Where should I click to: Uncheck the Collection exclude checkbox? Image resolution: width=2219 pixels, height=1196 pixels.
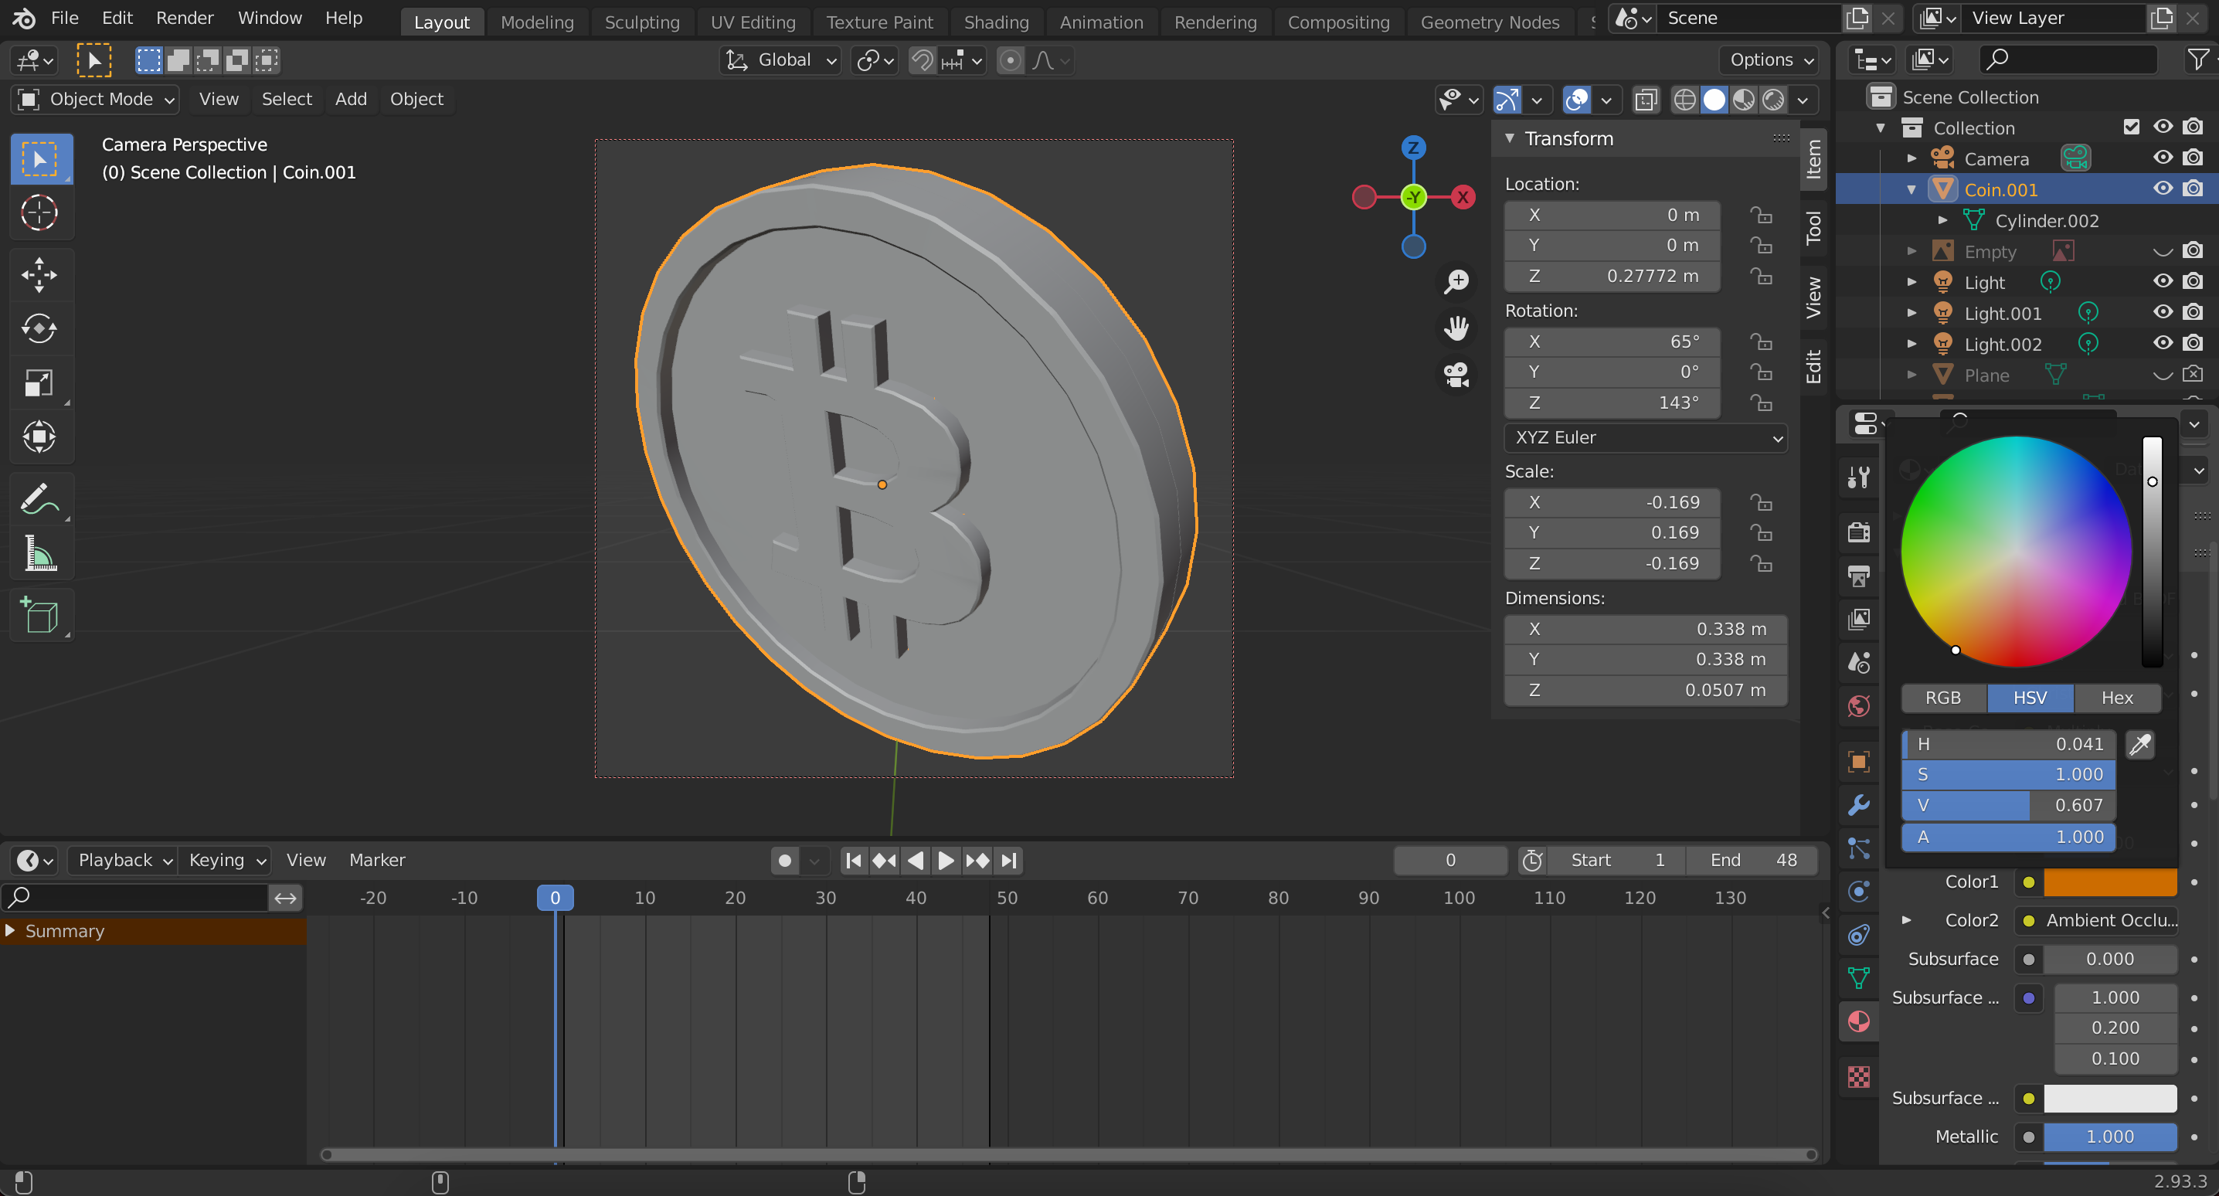coord(2131,127)
